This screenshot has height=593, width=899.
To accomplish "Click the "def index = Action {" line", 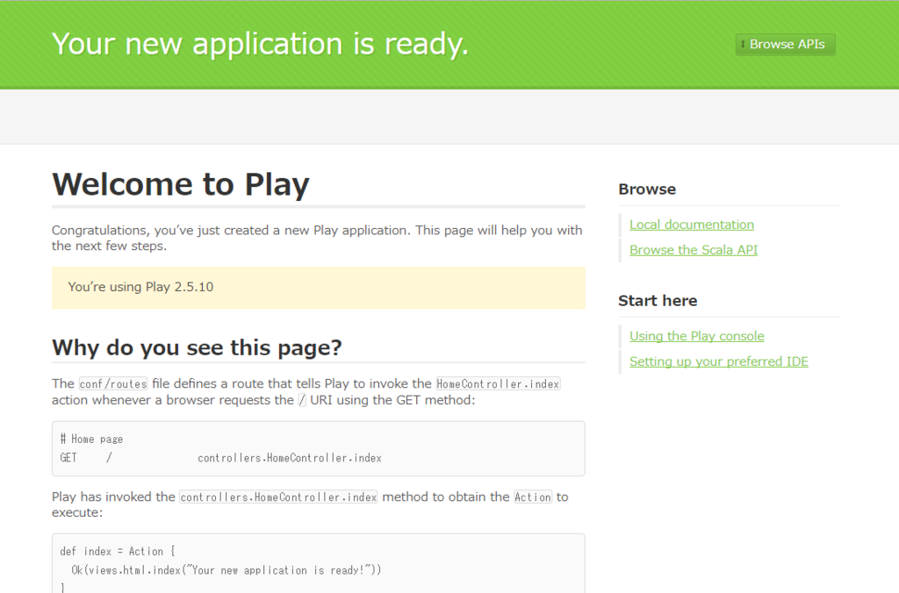I will 118,551.
